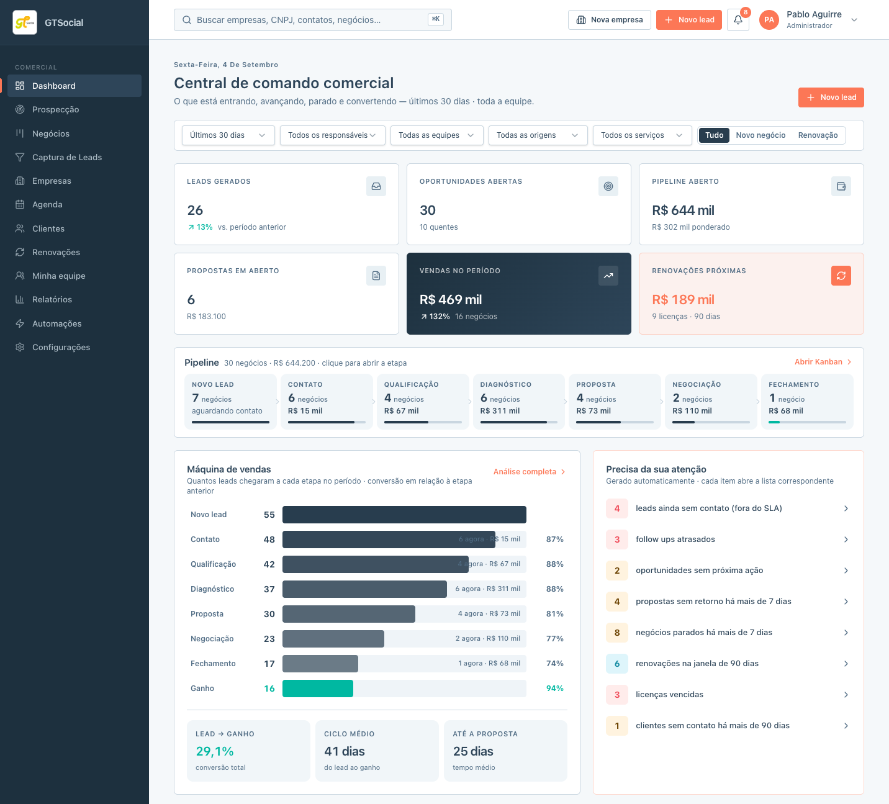Image resolution: width=889 pixels, height=804 pixels.
Task: Focus the Buscar empresas search field
Action: click(x=313, y=20)
